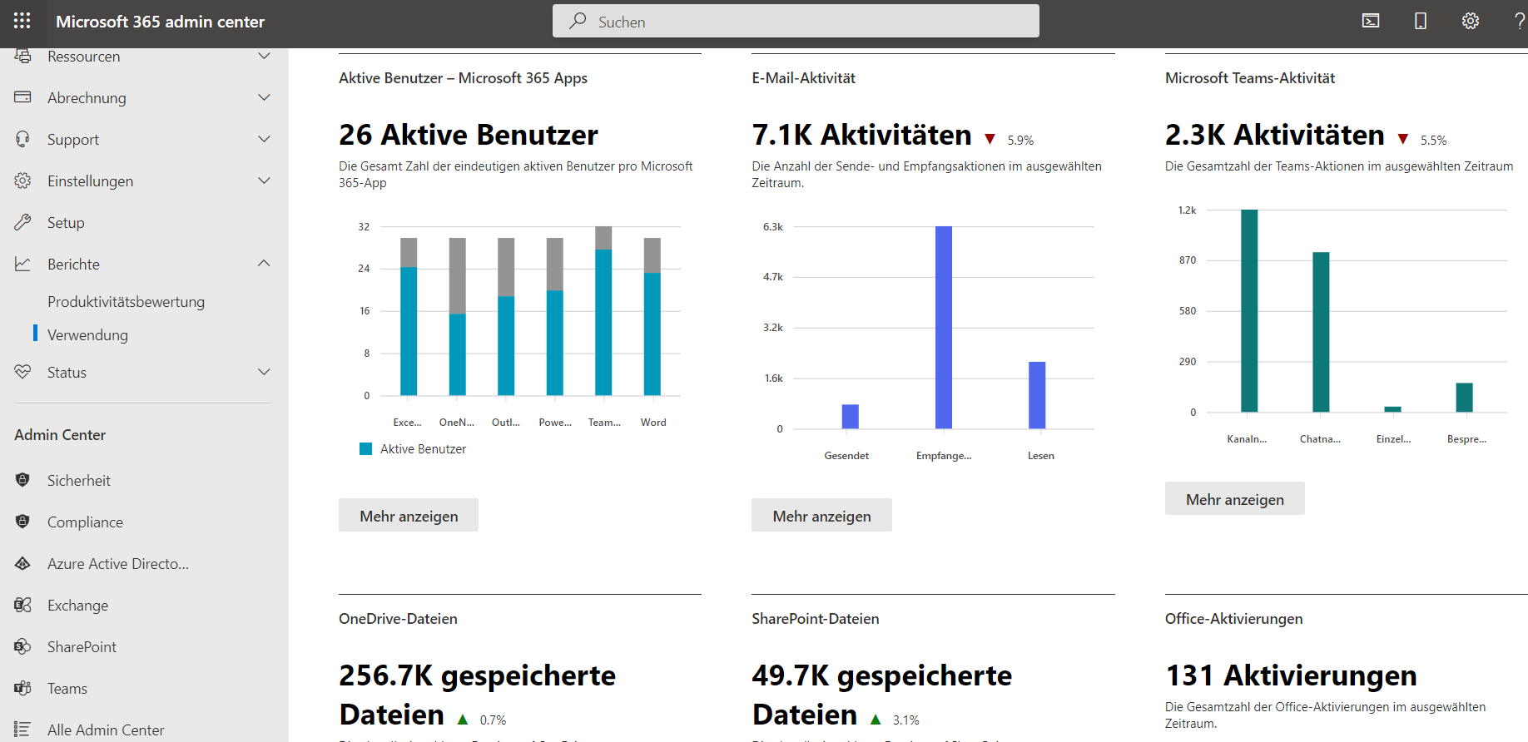Viewport: 1528px width, 742px height.
Task: Click the Besprechungen bar in Teams chart
Action: coord(1464,398)
